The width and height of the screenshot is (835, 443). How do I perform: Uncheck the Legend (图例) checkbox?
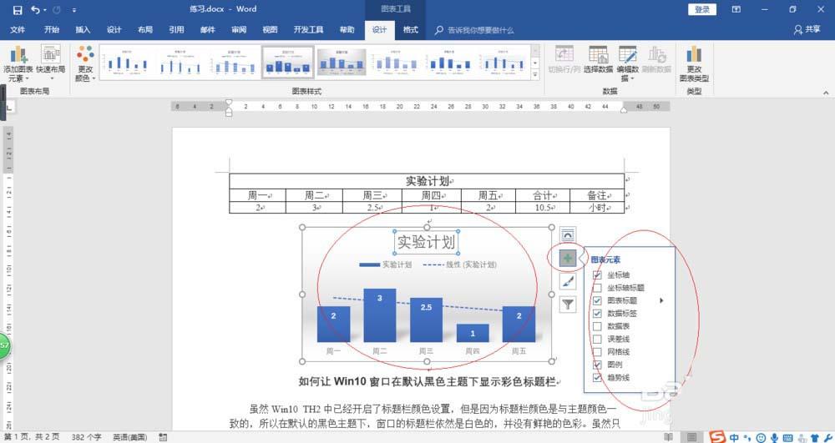pyautogui.click(x=597, y=365)
